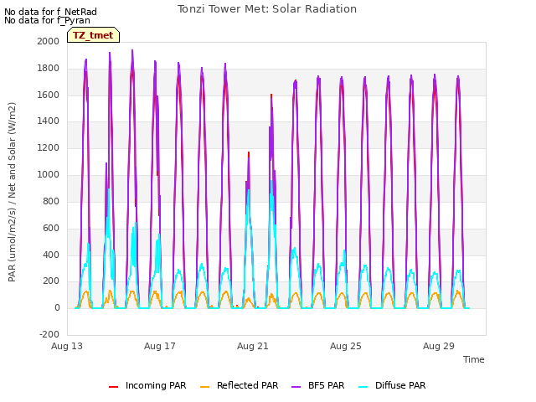536x402 pixels.
Task: Click the 1200 y-axis tick label
Action: (49, 148)
